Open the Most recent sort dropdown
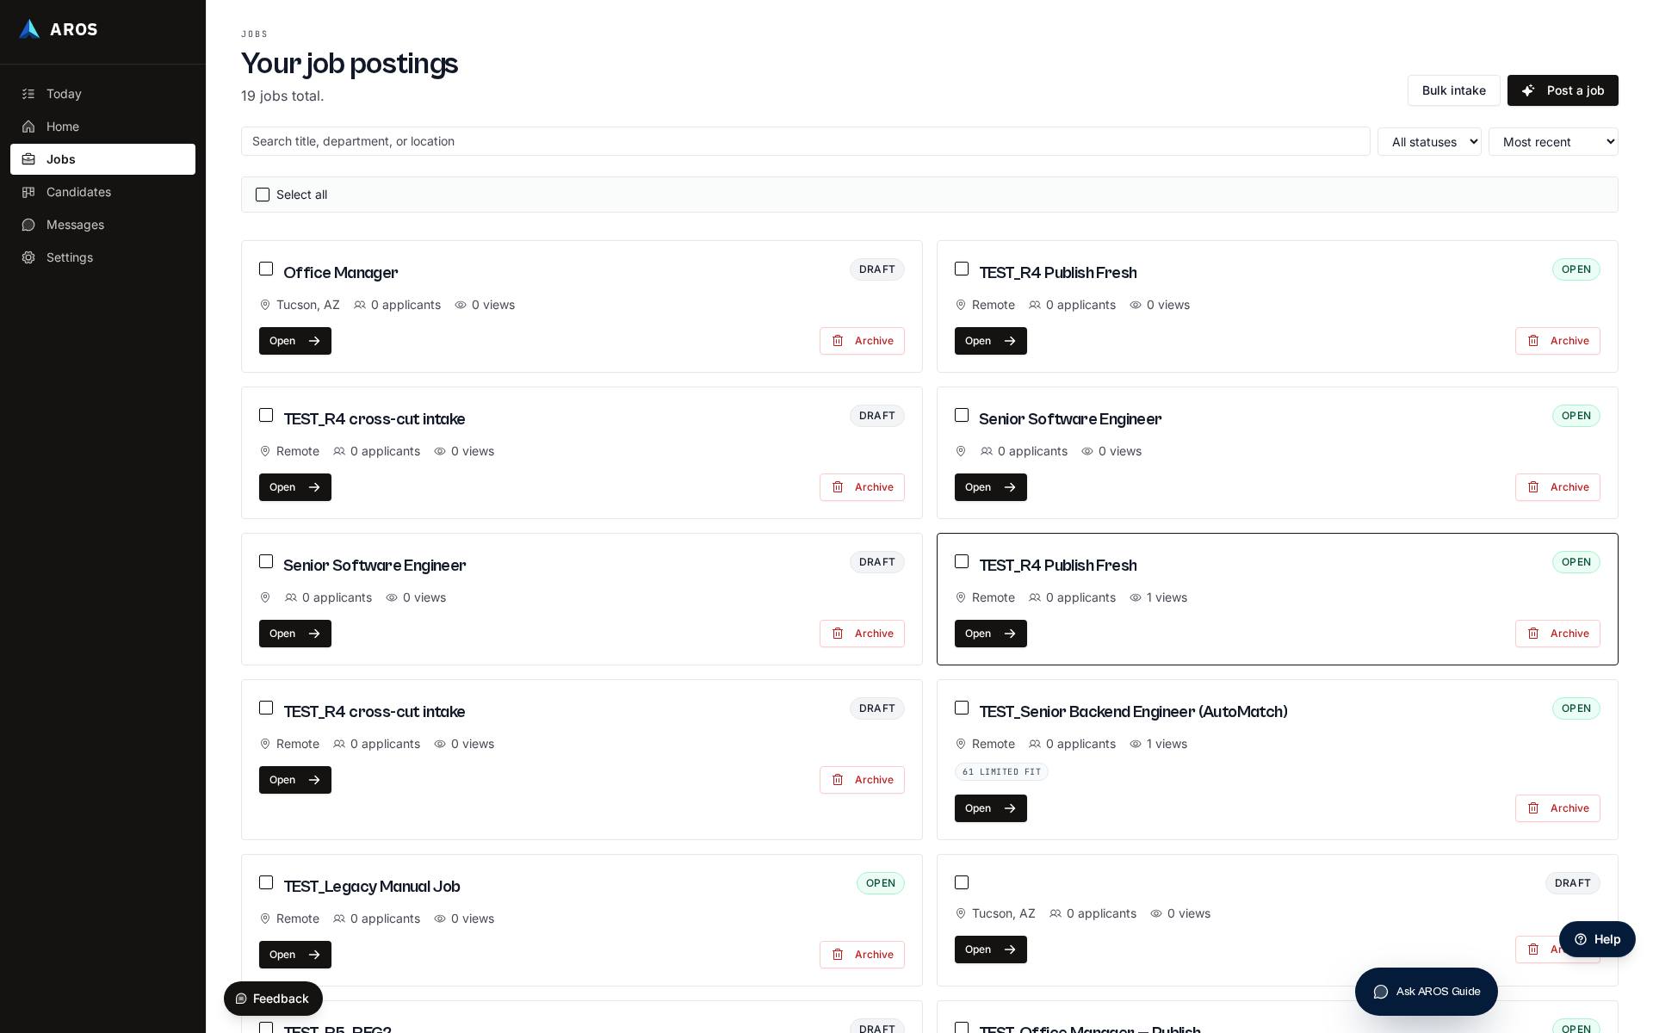This screenshot has height=1033, width=1653. click(1553, 142)
